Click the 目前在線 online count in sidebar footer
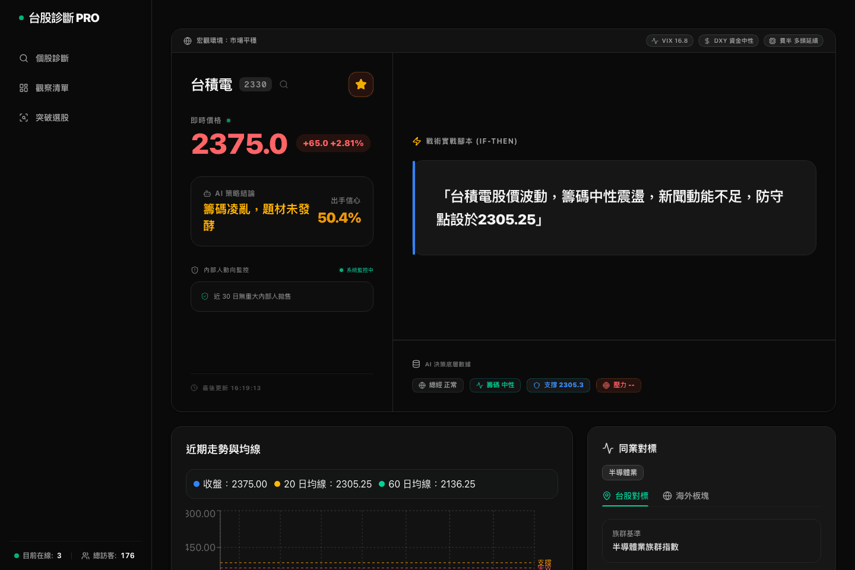Image resolution: width=855 pixels, height=570 pixels. tap(38, 556)
